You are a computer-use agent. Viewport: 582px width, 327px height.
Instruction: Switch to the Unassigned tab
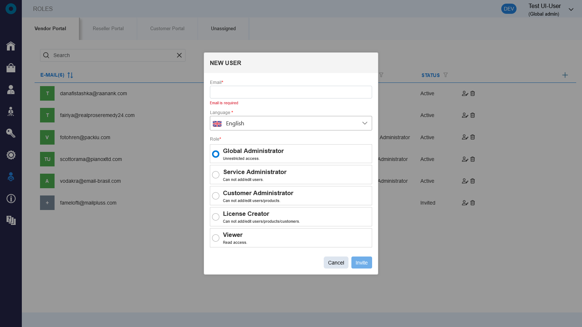(223, 28)
